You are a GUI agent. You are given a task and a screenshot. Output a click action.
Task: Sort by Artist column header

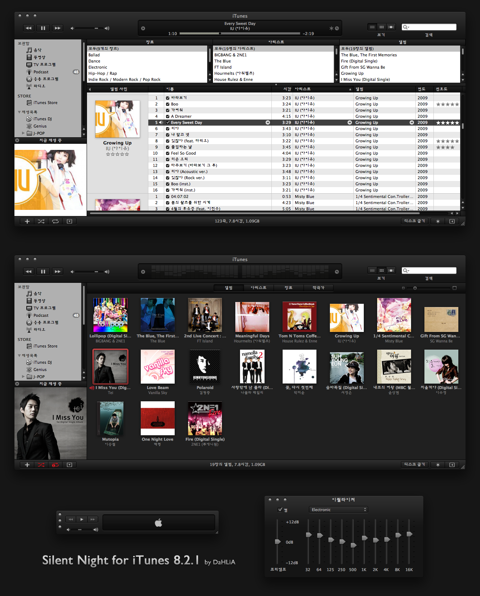tap(323, 89)
